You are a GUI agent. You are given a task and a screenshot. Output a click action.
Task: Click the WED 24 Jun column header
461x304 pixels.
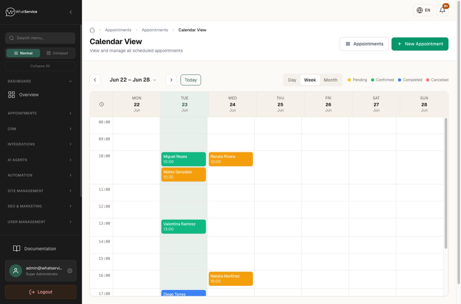pyautogui.click(x=233, y=104)
